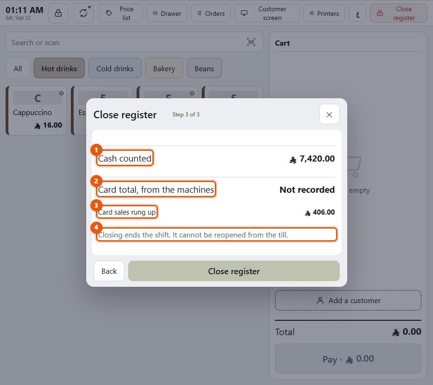This screenshot has height=385, width=433.
Task: Switch language with the Arabic letter button
Action: coord(357,13)
